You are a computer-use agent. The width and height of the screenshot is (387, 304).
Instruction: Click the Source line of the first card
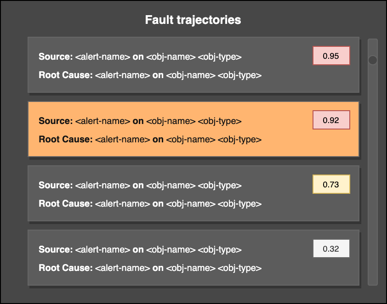coord(149,56)
